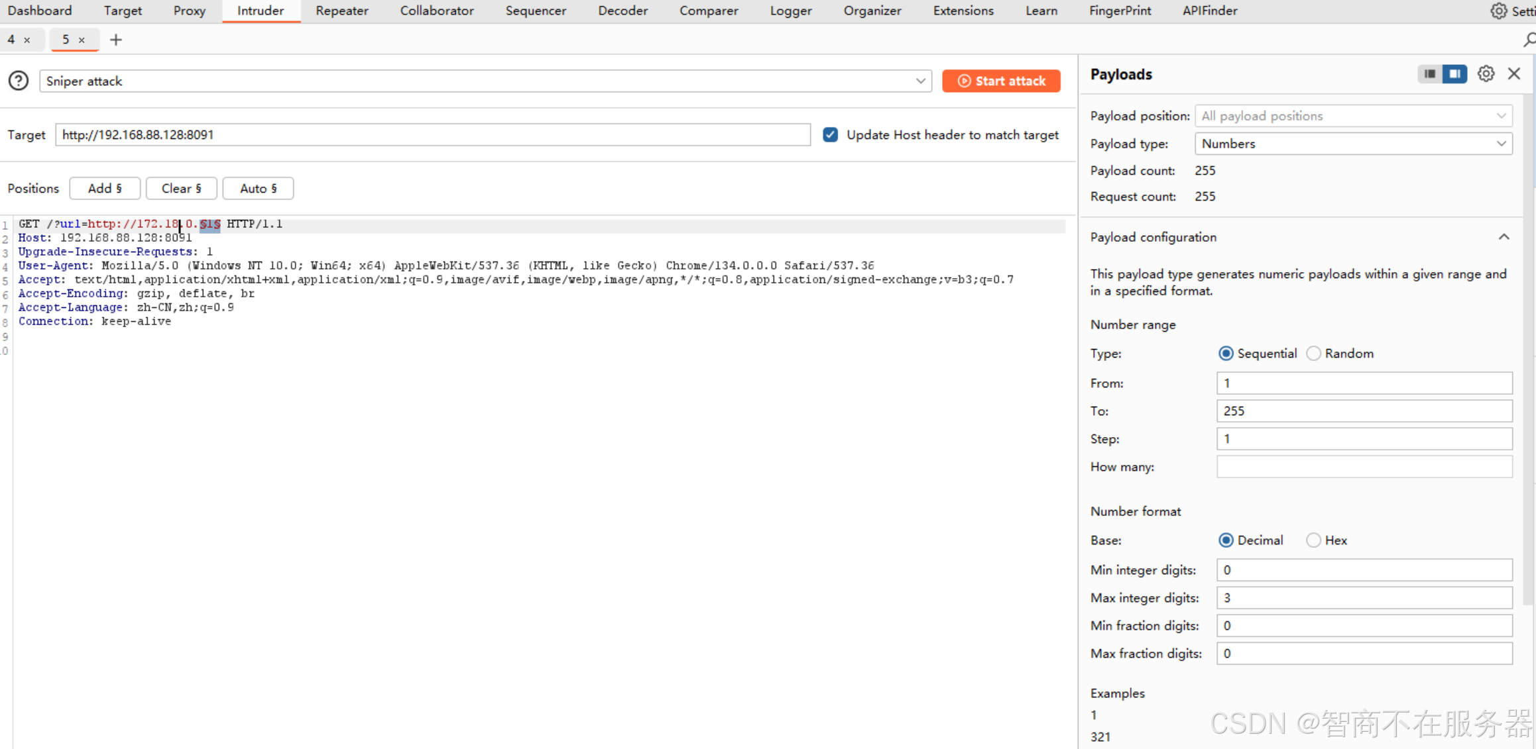Click the help question mark icon
The width and height of the screenshot is (1536, 749).
coord(19,81)
